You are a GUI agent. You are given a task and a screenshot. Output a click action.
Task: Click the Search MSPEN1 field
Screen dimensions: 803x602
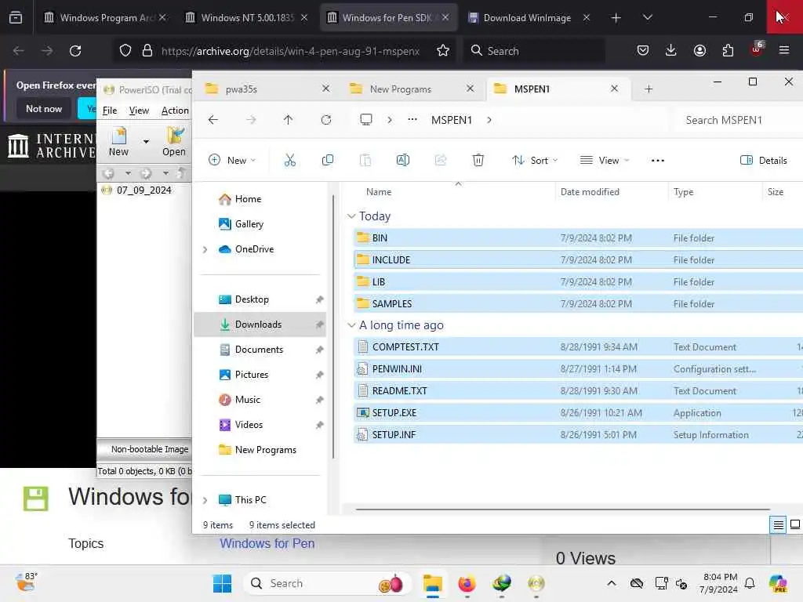click(738, 120)
